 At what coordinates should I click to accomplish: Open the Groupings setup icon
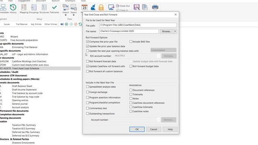tap(34, 9)
